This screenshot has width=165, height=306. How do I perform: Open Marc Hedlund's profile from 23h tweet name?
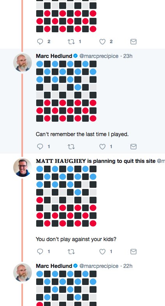coord(54,56)
